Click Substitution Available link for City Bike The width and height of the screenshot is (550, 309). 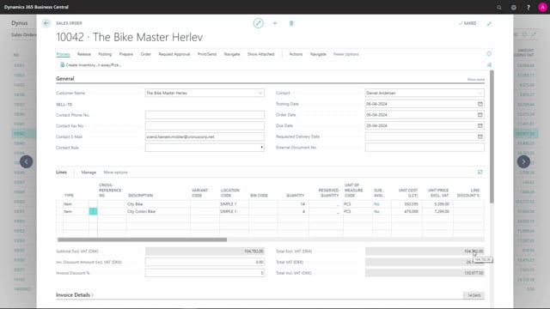pos(376,204)
